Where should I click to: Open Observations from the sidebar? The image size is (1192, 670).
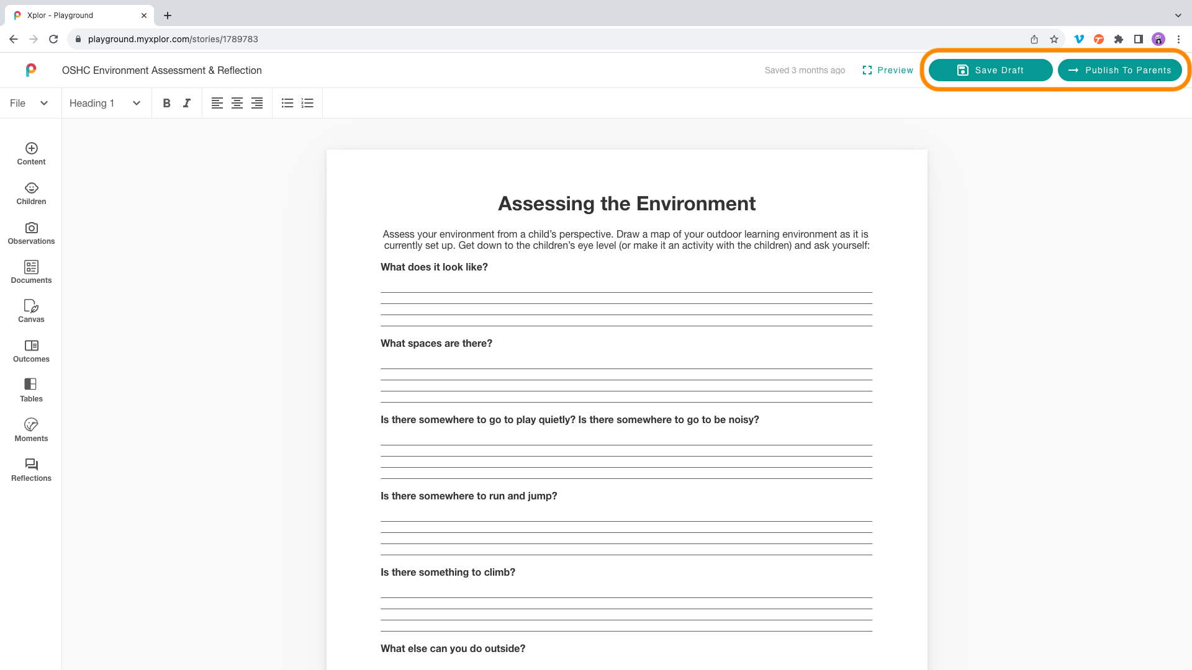pyautogui.click(x=31, y=233)
